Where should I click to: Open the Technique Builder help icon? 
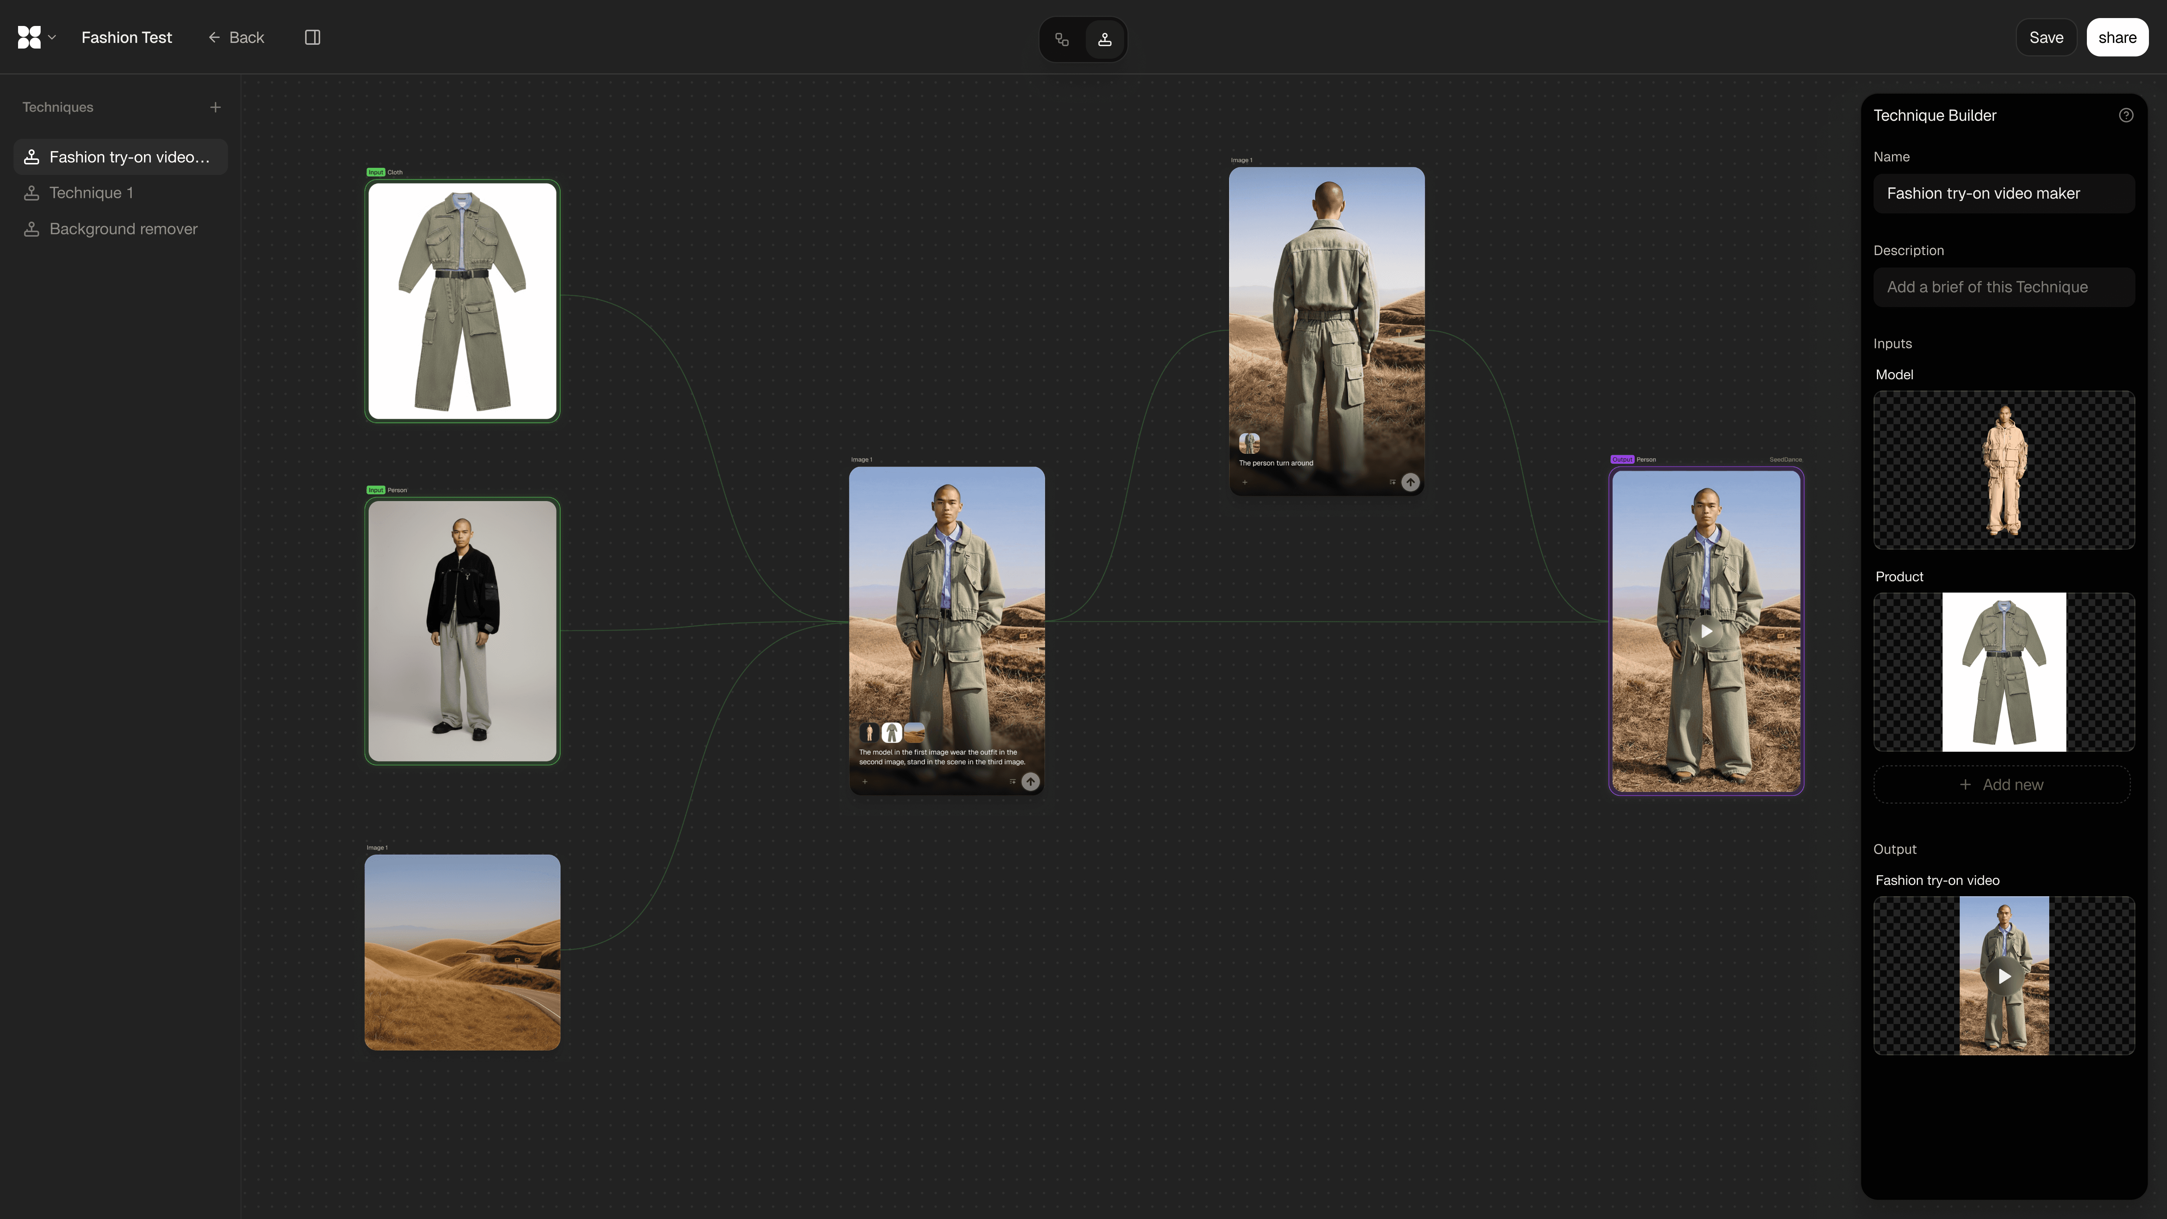(x=2126, y=115)
